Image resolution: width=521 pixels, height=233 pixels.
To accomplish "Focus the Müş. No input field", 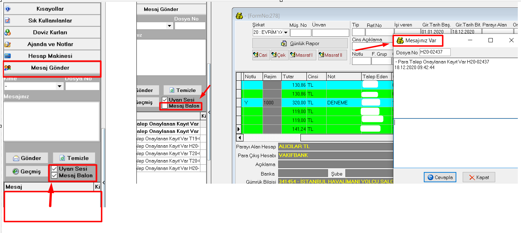I will click(300, 33).
